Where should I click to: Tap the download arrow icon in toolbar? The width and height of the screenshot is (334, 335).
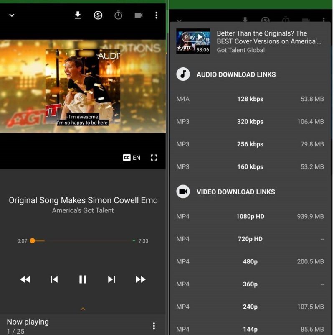[x=78, y=15]
